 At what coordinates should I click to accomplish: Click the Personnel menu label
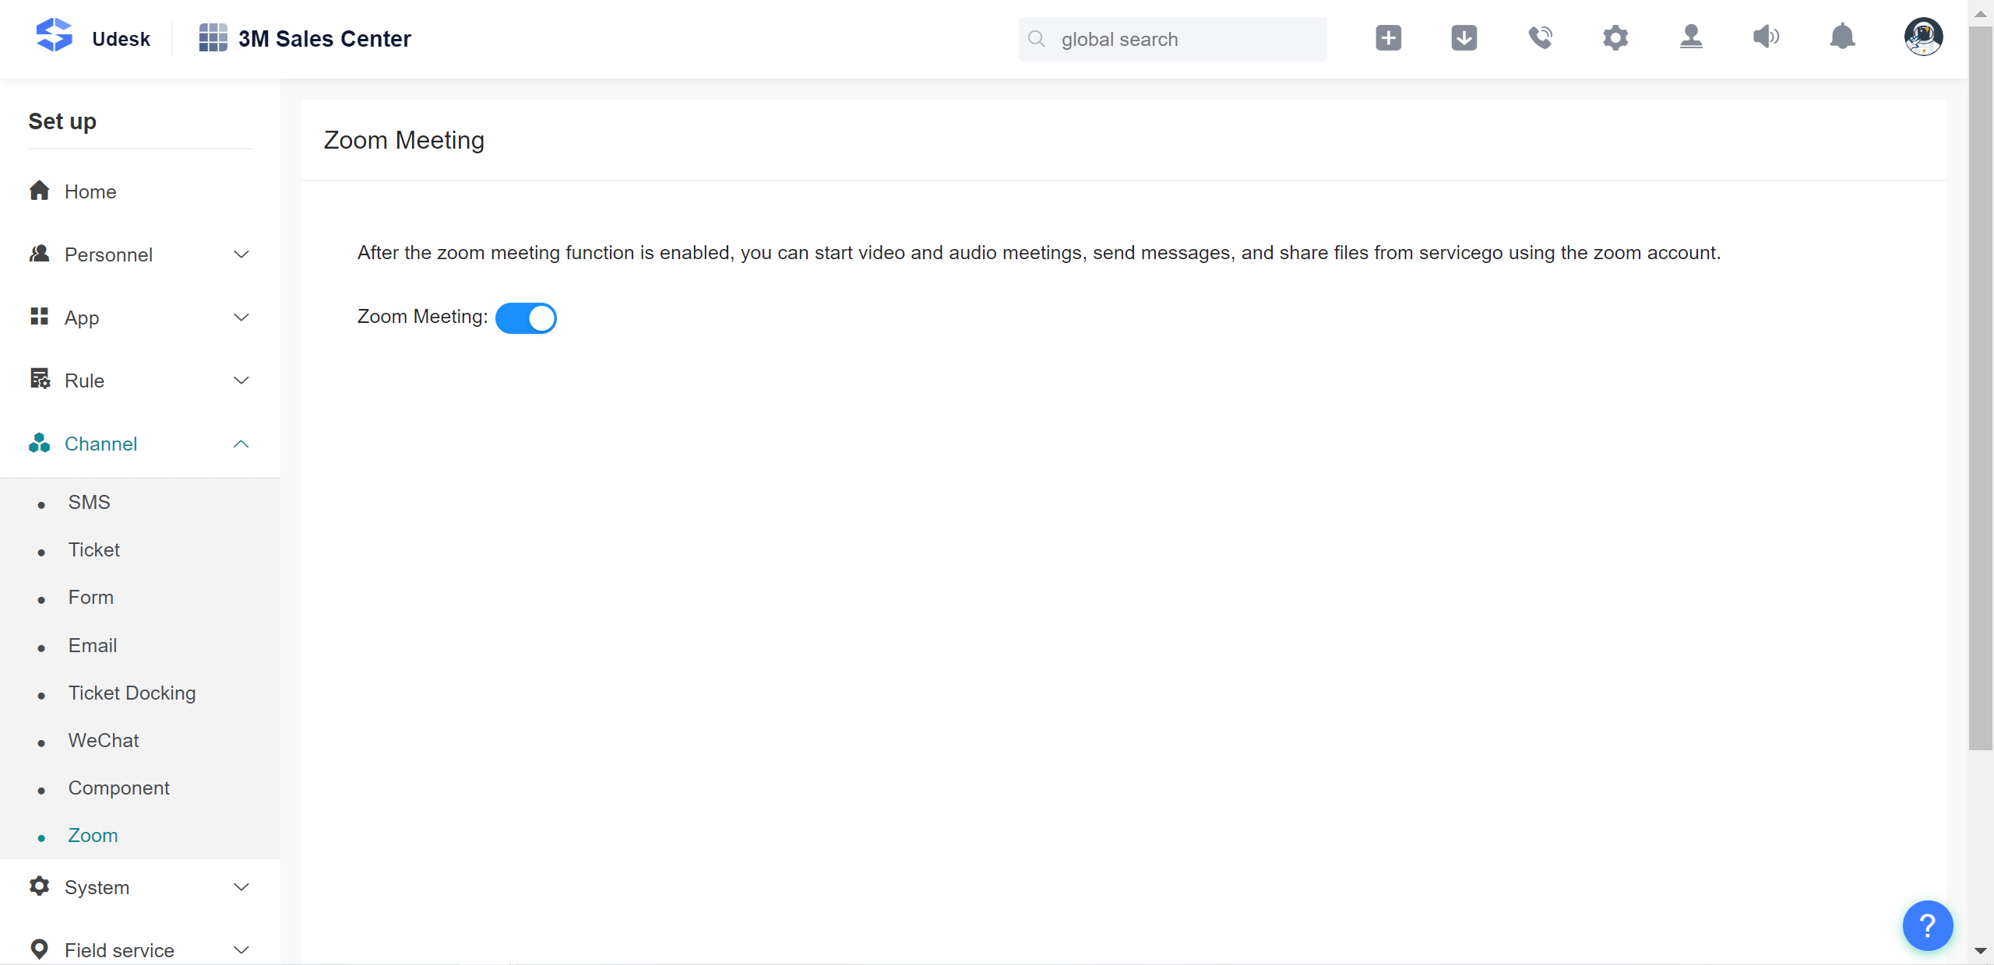tap(108, 254)
